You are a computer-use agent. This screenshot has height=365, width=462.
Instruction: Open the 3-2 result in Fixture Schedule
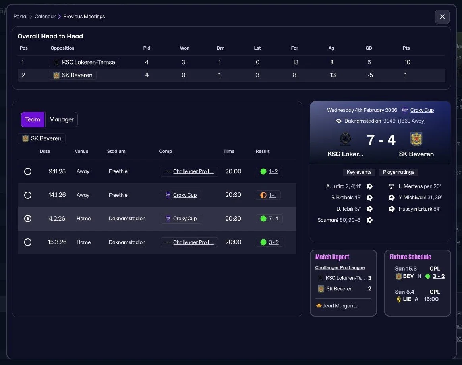click(x=439, y=276)
